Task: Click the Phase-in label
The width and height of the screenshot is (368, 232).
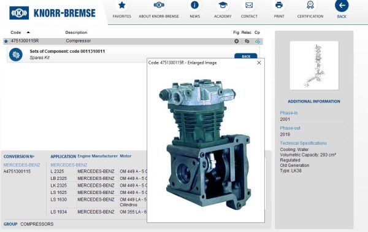Action: pyautogui.click(x=289, y=113)
